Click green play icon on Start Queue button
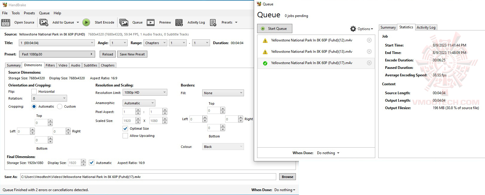Viewport: 485px width, 195px height. click(263, 29)
